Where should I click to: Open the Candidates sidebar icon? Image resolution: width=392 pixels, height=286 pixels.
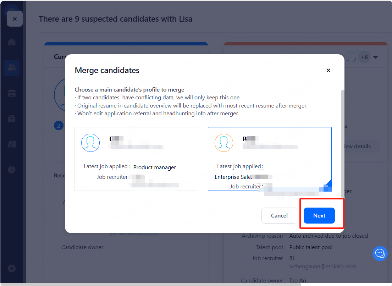pos(12,67)
